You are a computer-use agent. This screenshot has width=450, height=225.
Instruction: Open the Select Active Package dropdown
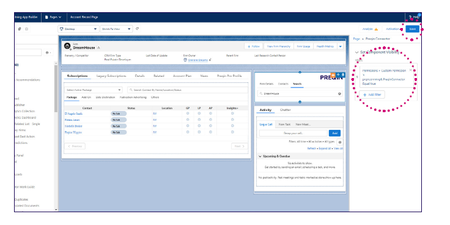pyautogui.click(x=94, y=90)
